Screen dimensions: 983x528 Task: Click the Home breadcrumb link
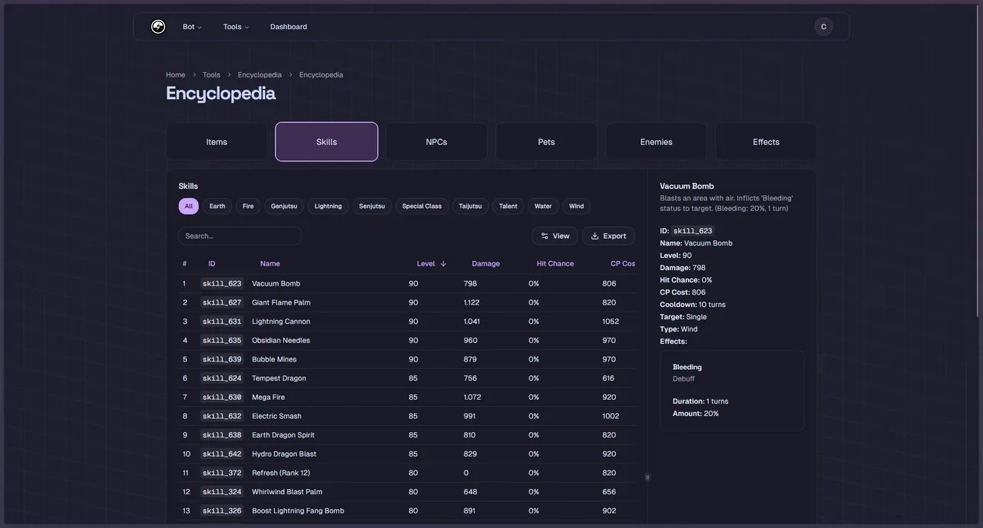point(175,74)
